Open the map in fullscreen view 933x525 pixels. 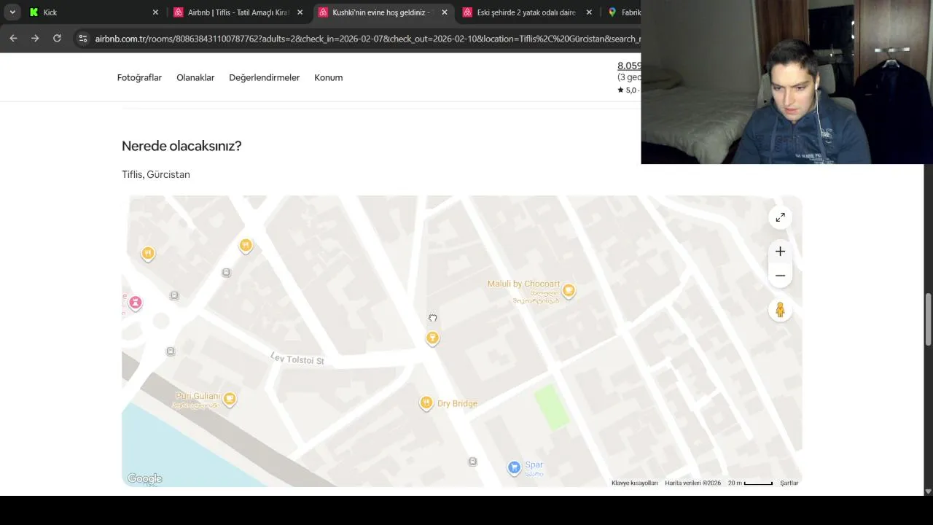[780, 218]
